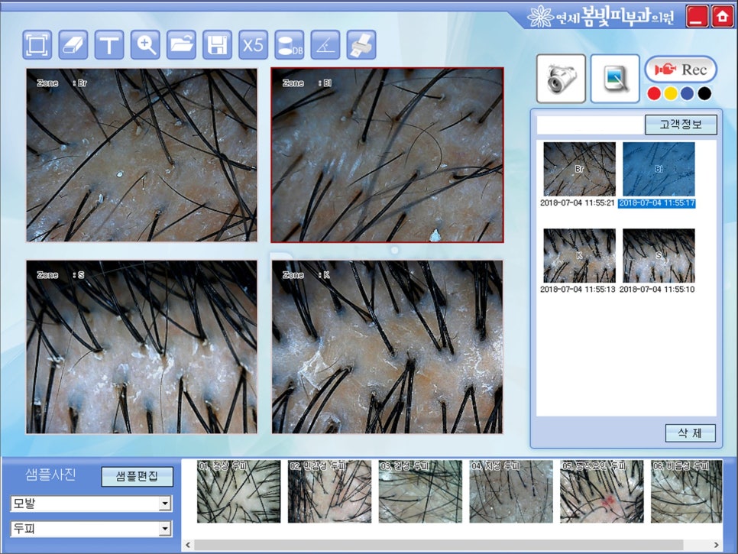Open the DB database icon

coord(289,45)
